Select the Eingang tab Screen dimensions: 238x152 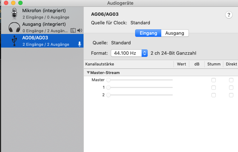(148, 33)
